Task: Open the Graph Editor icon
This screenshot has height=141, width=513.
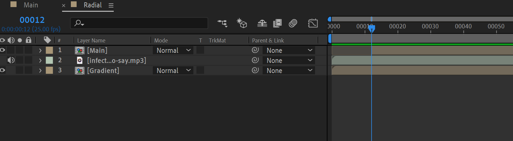Action: click(x=313, y=23)
